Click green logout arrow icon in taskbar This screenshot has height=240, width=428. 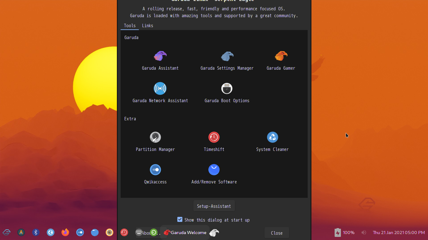154,232
